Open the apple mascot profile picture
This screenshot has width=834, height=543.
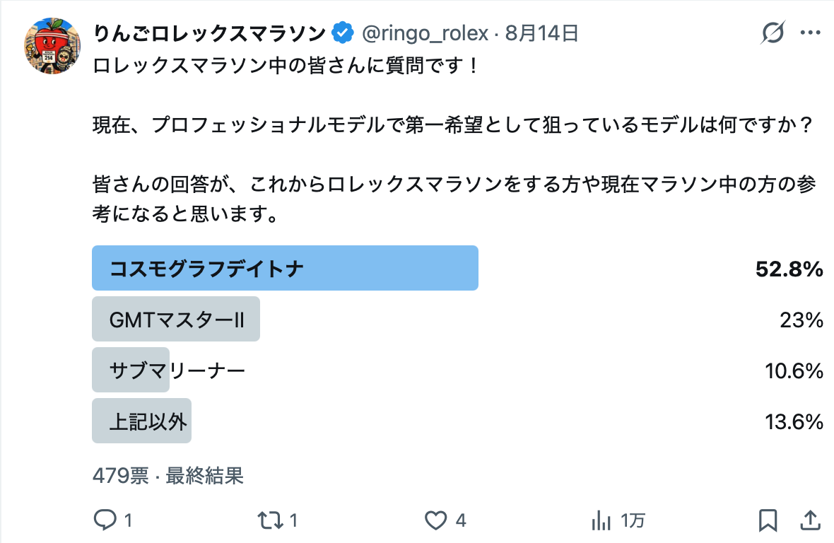click(x=52, y=46)
